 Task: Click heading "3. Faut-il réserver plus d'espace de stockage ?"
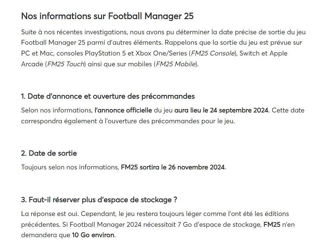(99, 200)
